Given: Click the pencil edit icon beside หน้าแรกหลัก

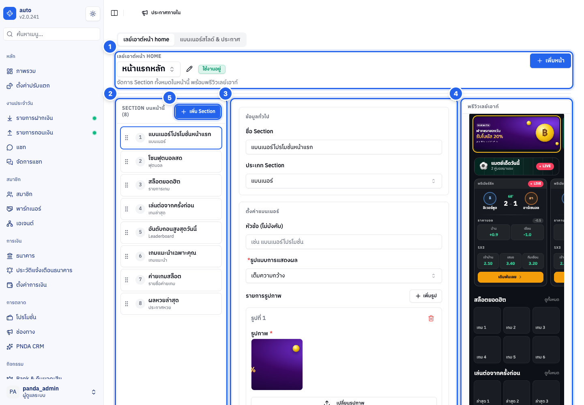Looking at the screenshot, I should coord(189,69).
